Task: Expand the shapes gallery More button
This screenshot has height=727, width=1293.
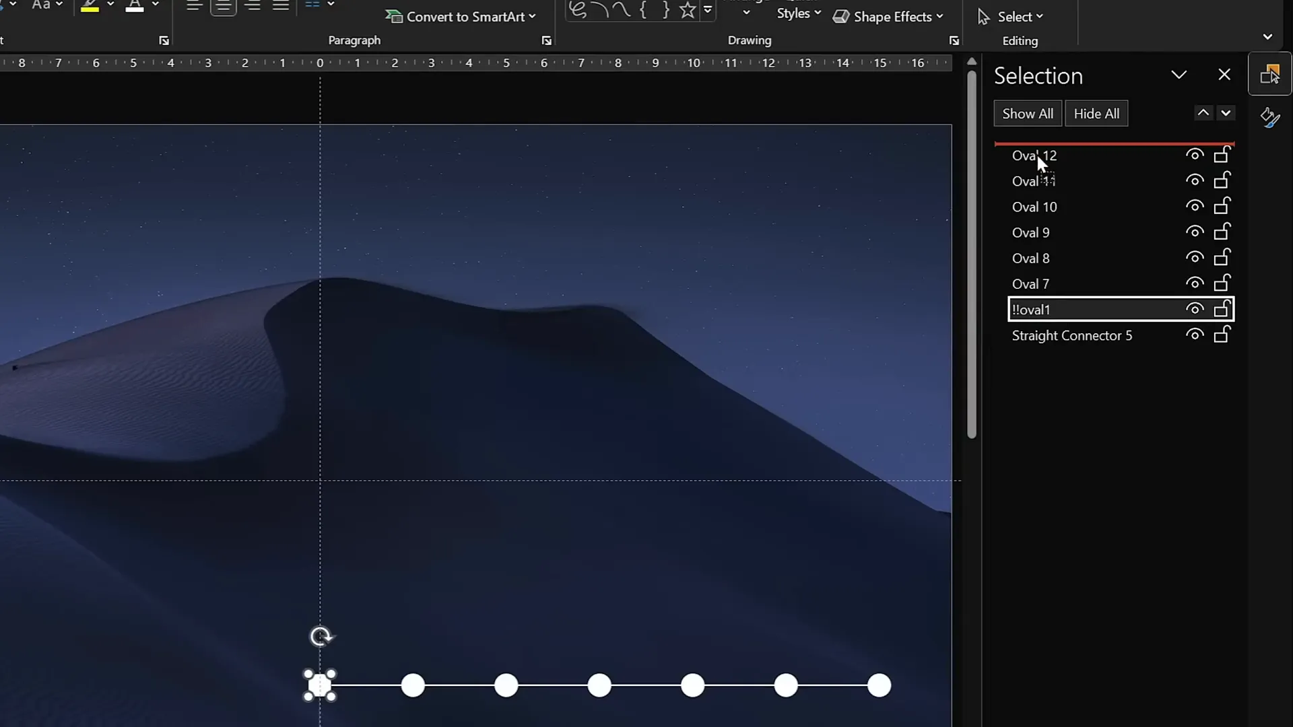Action: (708, 10)
